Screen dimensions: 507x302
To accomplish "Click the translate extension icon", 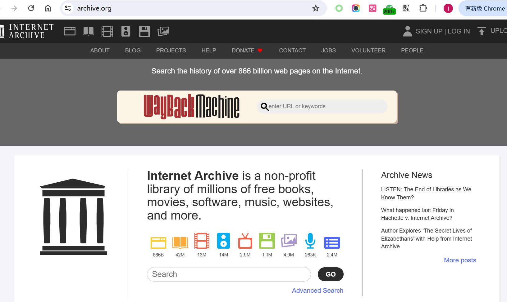I will tap(372, 8).
